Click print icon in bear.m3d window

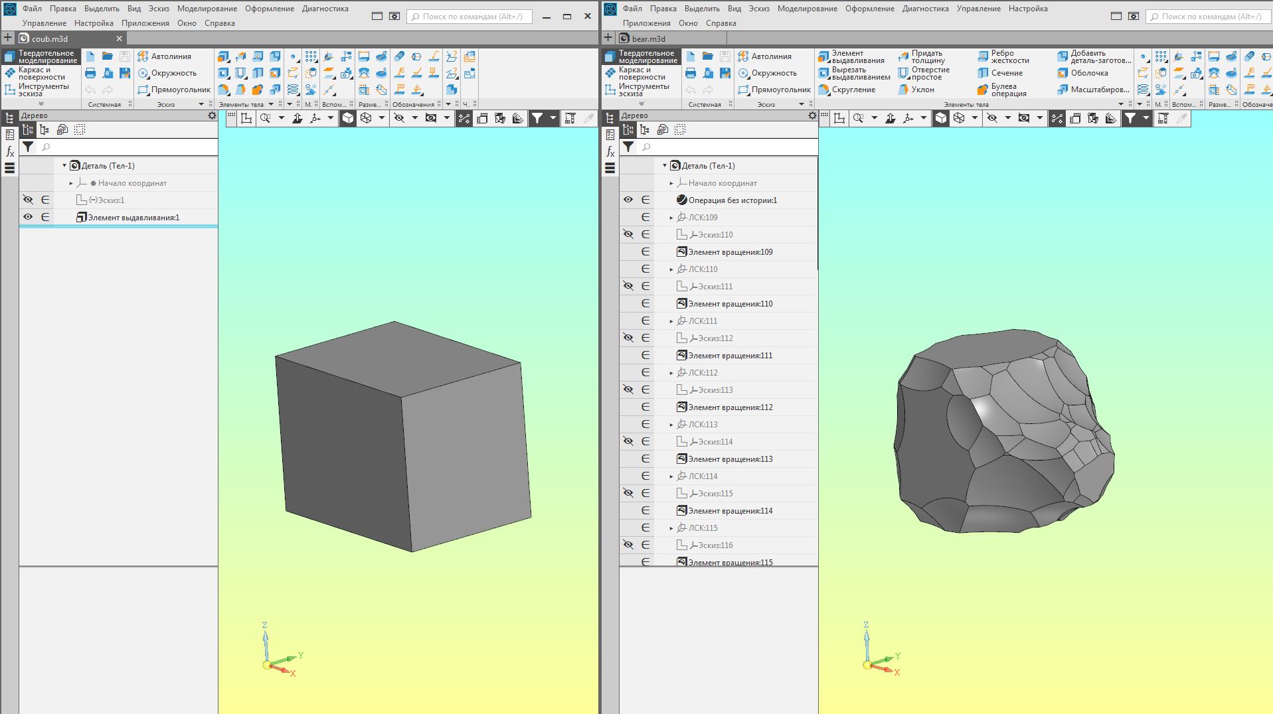point(691,73)
